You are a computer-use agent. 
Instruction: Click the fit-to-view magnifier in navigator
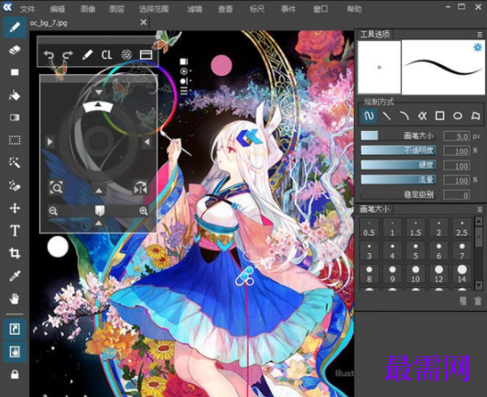(x=56, y=188)
